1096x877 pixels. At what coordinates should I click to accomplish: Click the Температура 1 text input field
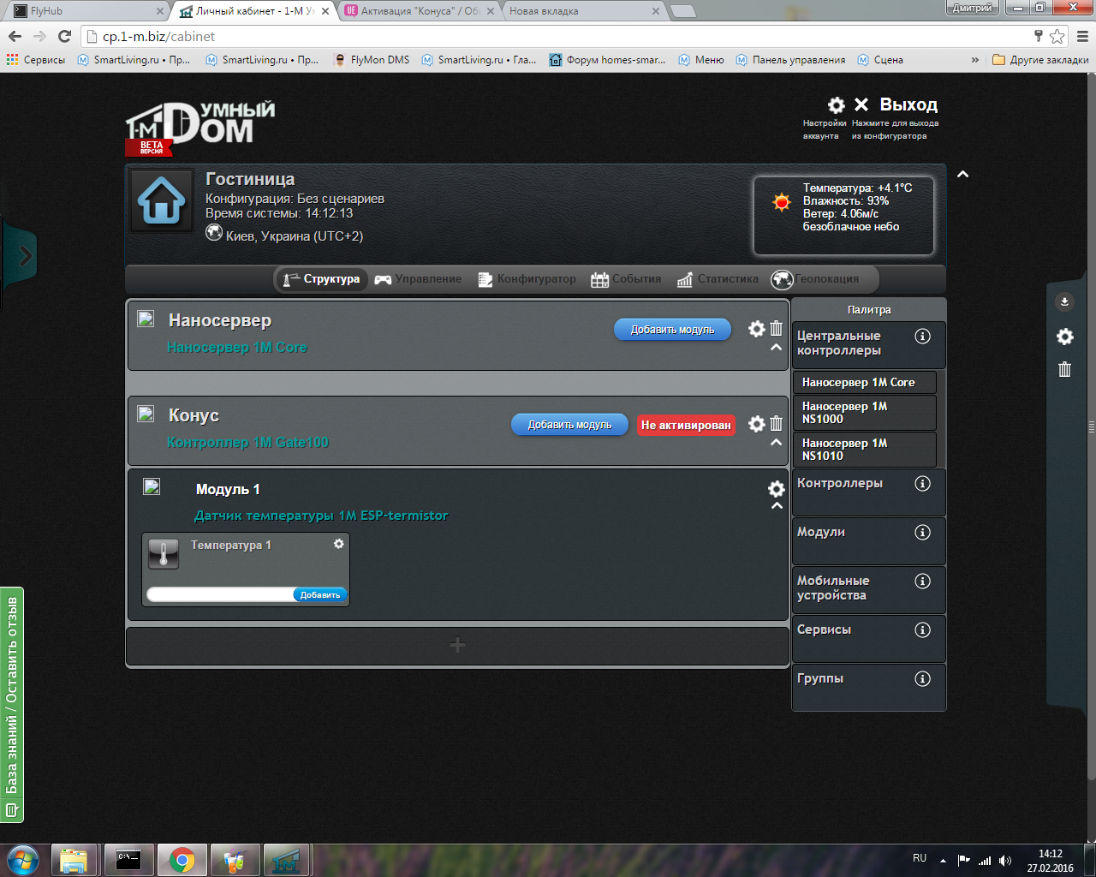point(221,594)
